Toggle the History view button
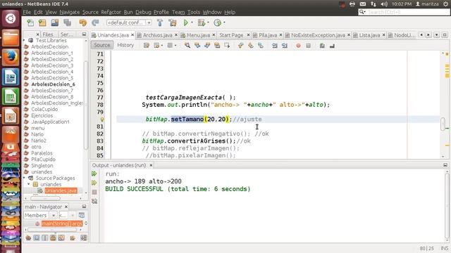 point(125,45)
